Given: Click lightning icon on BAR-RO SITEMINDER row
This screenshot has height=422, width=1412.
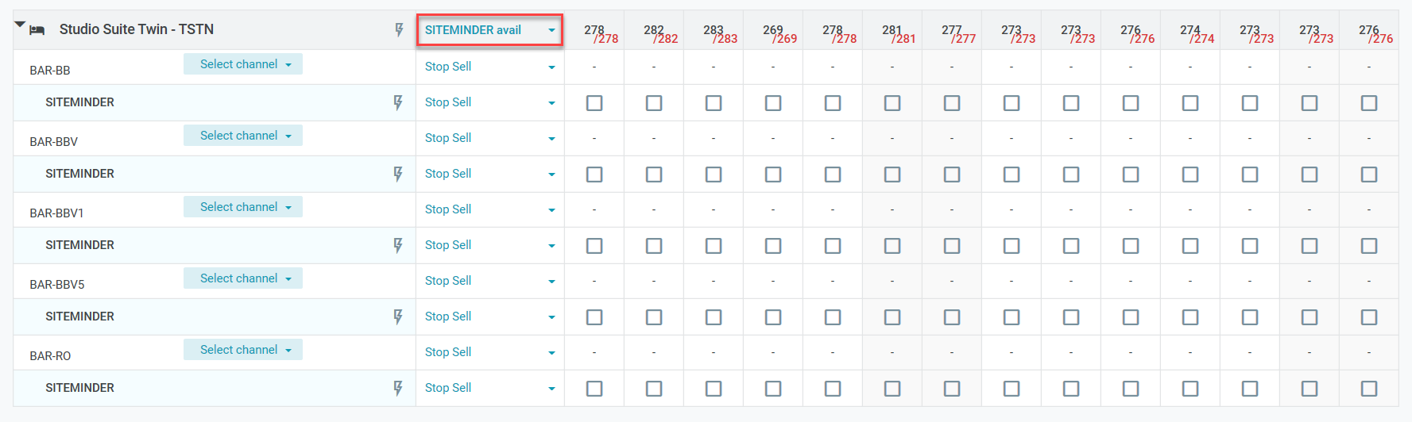Looking at the screenshot, I should pyautogui.click(x=398, y=388).
